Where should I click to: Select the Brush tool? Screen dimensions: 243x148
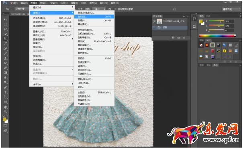tap(6, 54)
